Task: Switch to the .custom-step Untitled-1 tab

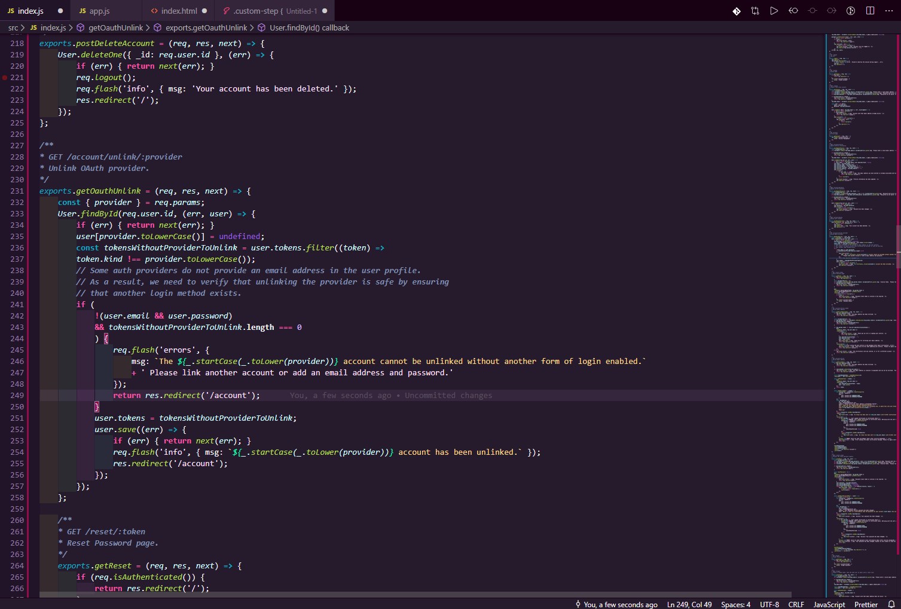Action: pyautogui.click(x=274, y=11)
